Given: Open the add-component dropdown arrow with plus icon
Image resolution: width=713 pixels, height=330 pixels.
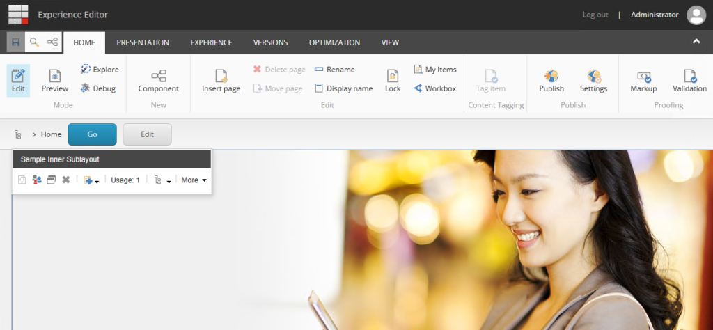Looking at the screenshot, I should (91, 180).
